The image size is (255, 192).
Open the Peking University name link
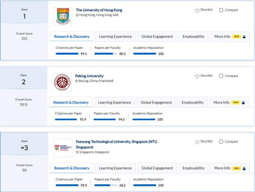click(x=89, y=76)
